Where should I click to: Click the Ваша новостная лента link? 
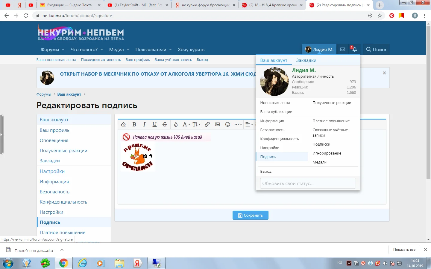click(x=56, y=60)
